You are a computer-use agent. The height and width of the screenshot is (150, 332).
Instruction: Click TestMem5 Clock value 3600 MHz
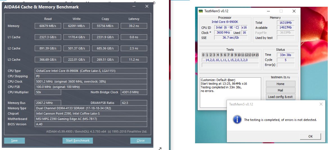(223, 33)
